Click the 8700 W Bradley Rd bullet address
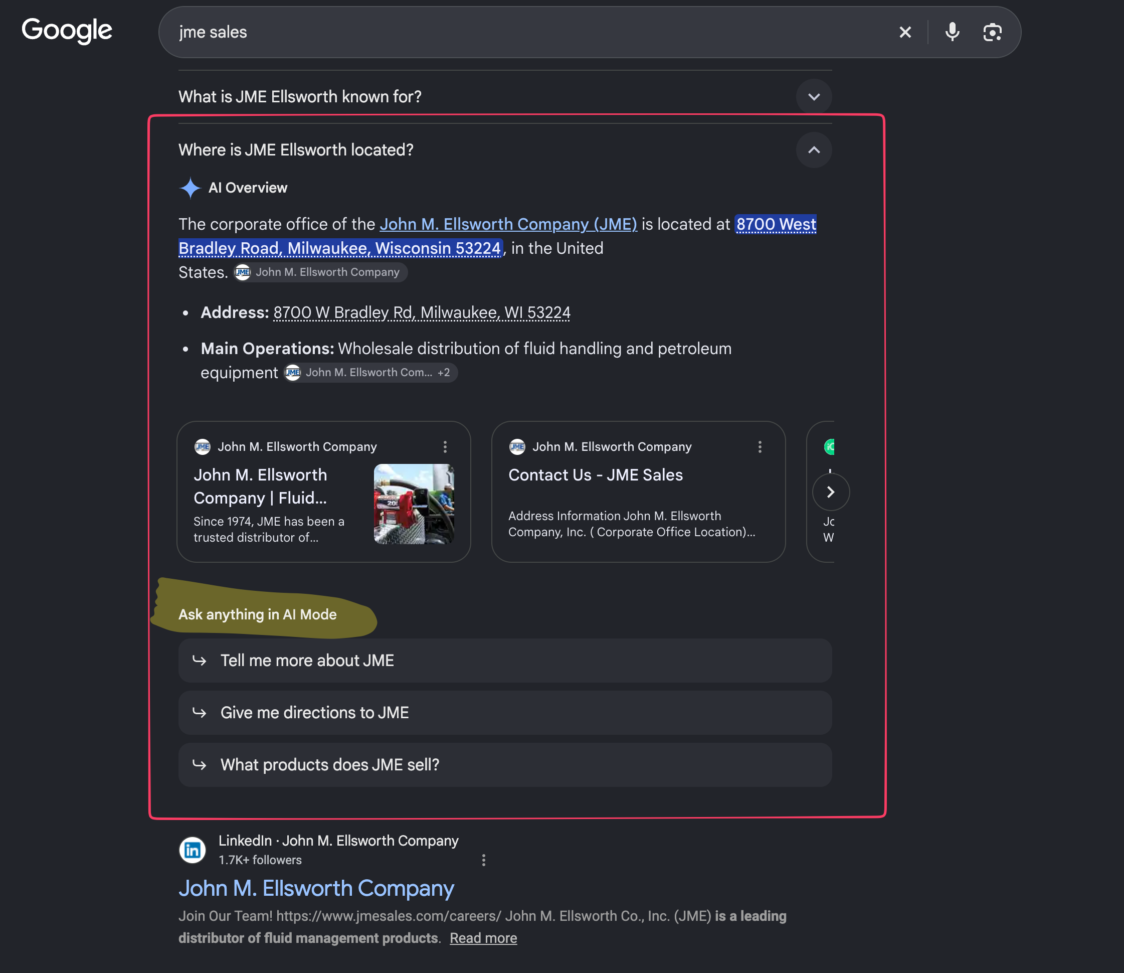 [x=422, y=313]
